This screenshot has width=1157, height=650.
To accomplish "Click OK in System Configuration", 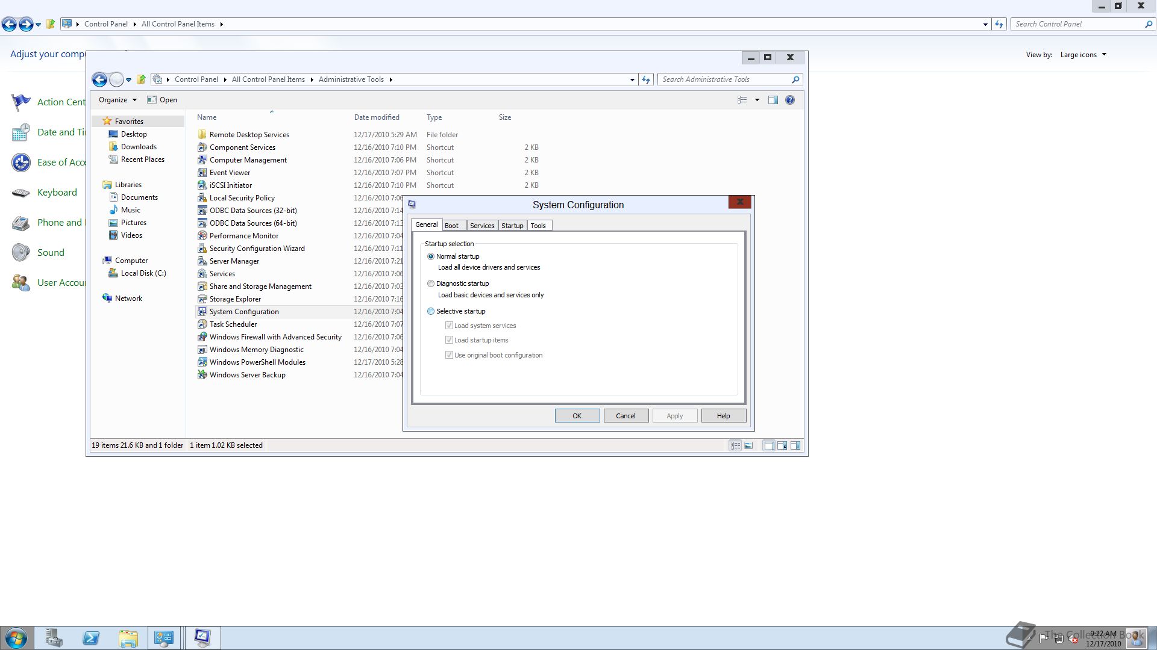I will (x=577, y=416).
